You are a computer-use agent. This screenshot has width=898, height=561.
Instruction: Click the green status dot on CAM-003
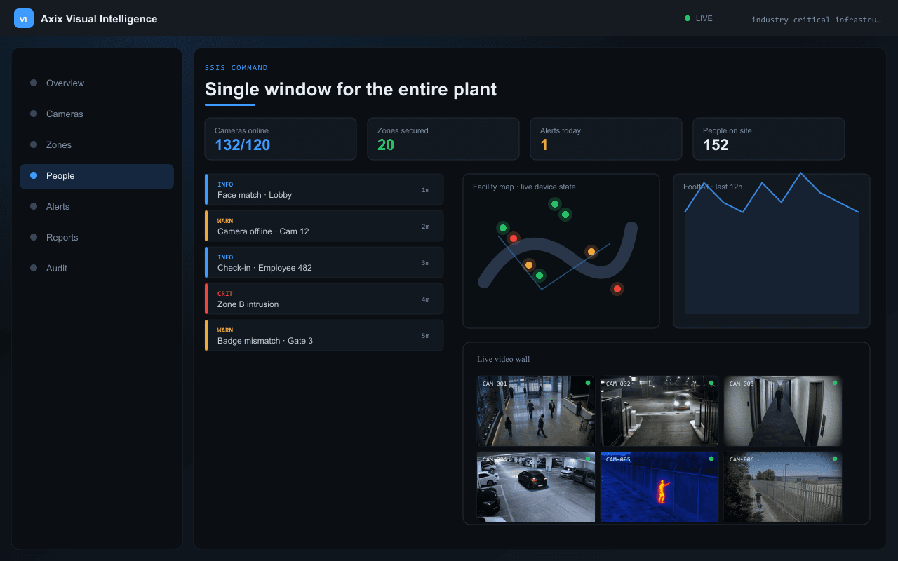click(x=835, y=383)
